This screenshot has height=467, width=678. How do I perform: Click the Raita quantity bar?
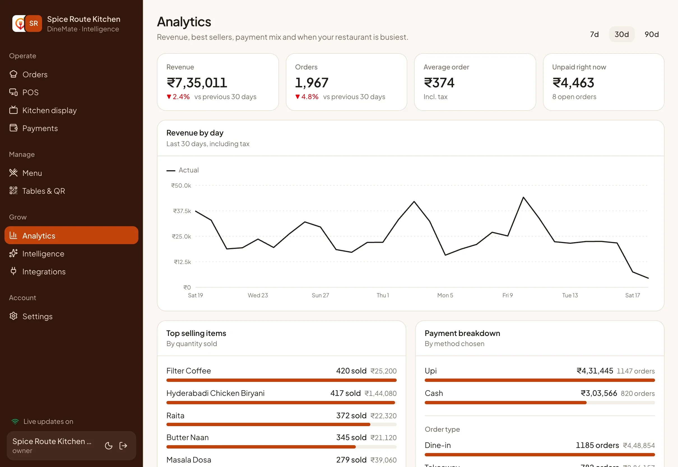pyautogui.click(x=281, y=424)
